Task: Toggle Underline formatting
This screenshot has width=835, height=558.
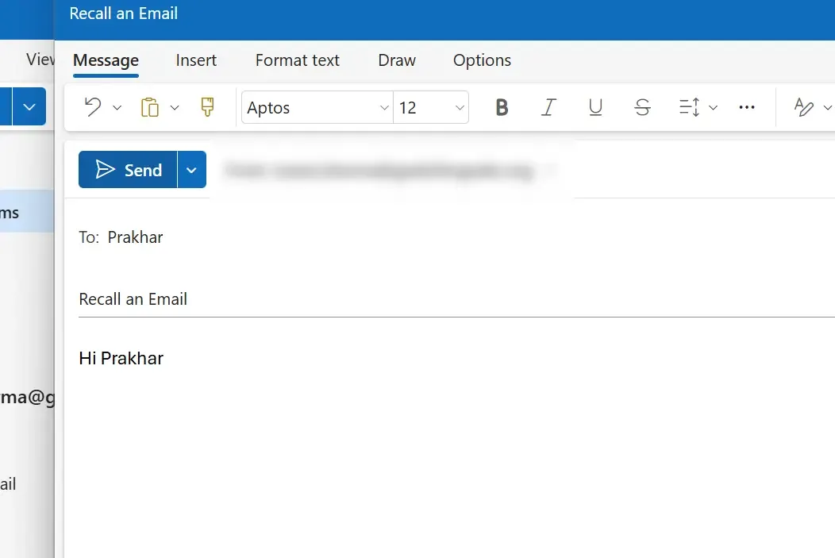Action: [x=595, y=107]
